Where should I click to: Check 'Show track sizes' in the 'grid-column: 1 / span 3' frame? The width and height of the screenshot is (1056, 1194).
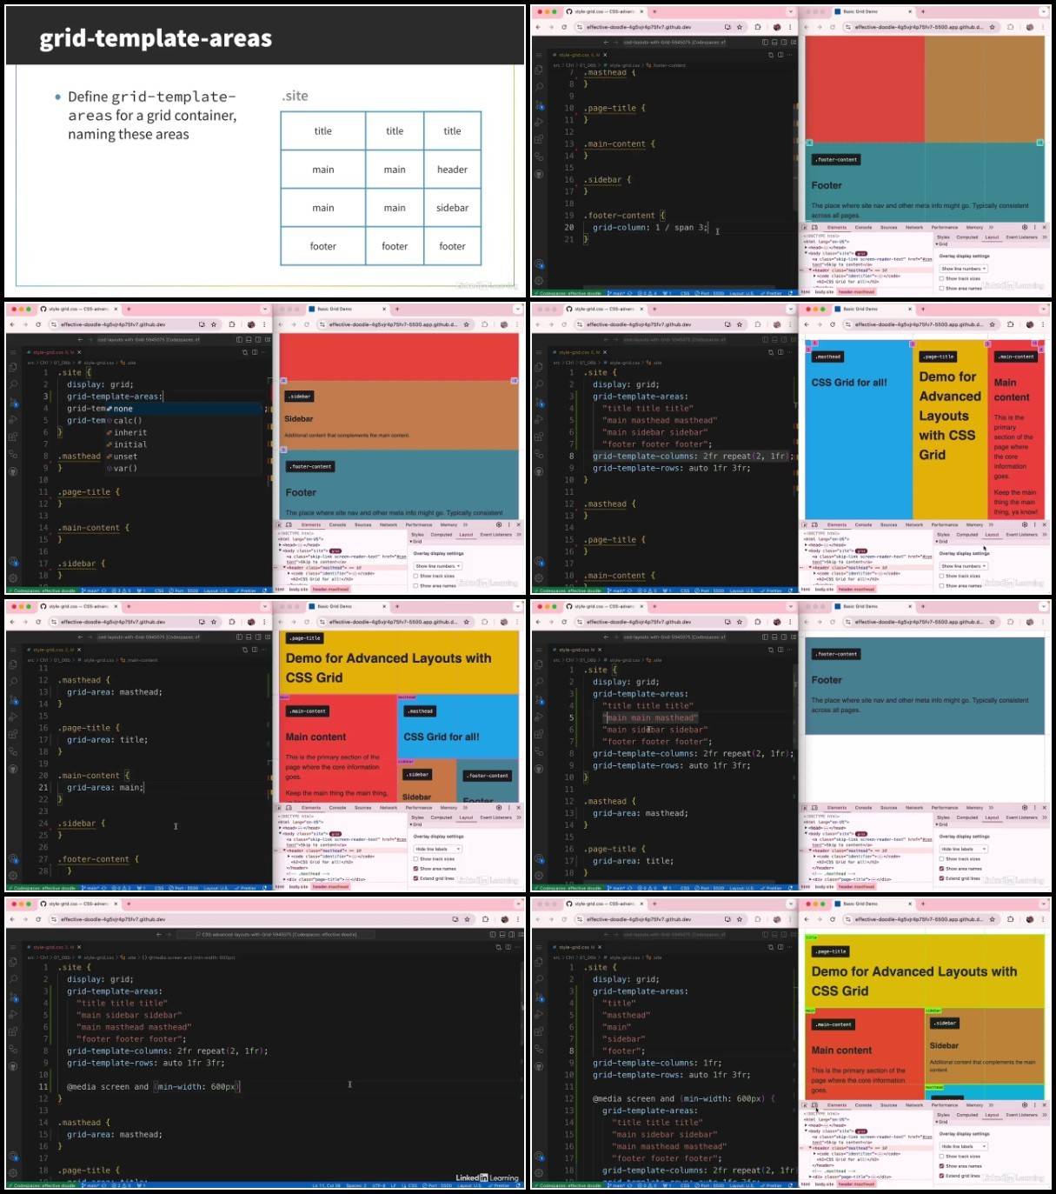(x=941, y=278)
